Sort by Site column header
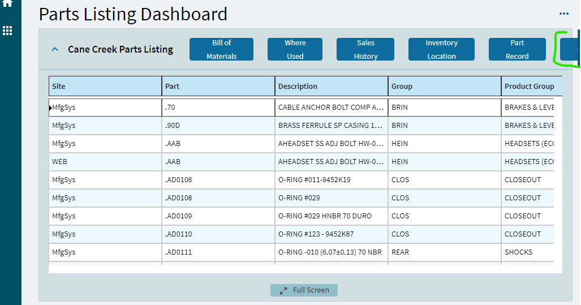Viewport: 581px width, 305px height. (x=105, y=87)
